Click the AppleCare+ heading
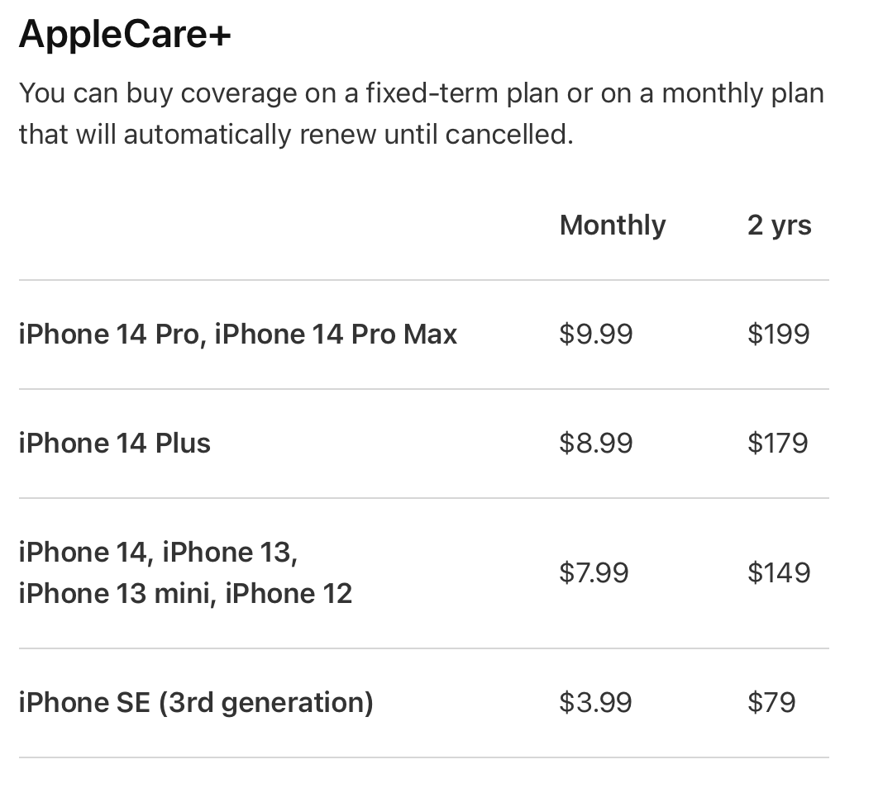The image size is (883, 788). coord(125,35)
